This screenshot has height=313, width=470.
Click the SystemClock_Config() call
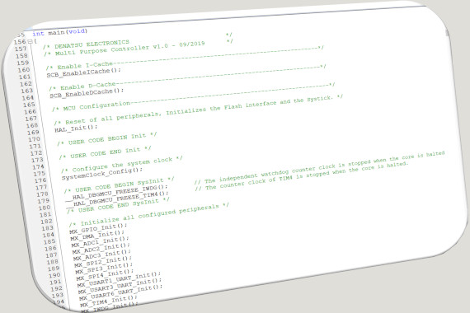coord(102,174)
